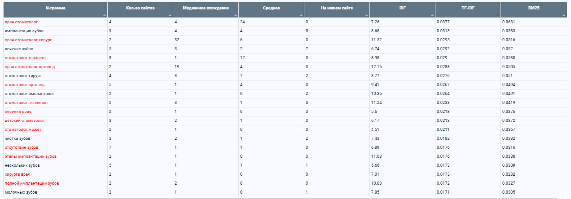Viewport: 571px width, 199px height.
Task: Click the red phrase «этапы имплантации зубов»
Action: pos(30,156)
